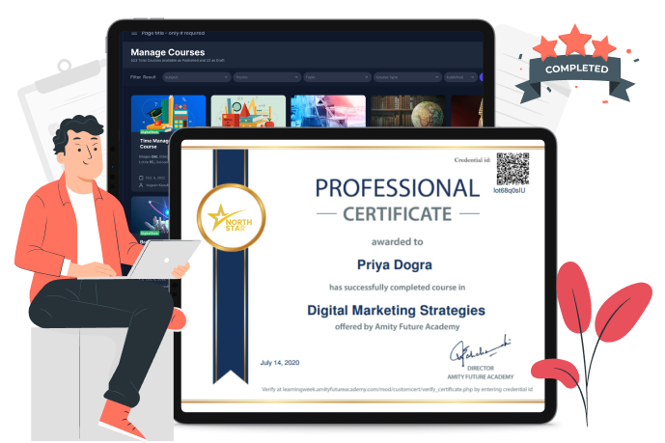Click the Digital Marketing Strategies course title
The image size is (665, 443).
click(x=396, y=311)
